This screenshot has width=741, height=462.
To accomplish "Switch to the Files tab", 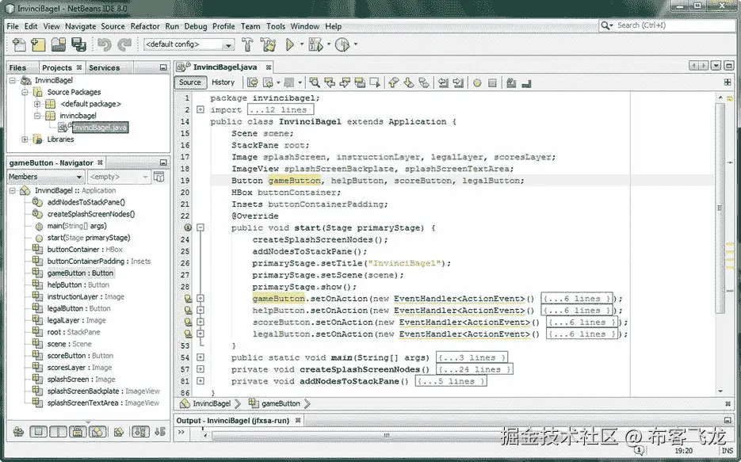I will click(x=18, y=67).
